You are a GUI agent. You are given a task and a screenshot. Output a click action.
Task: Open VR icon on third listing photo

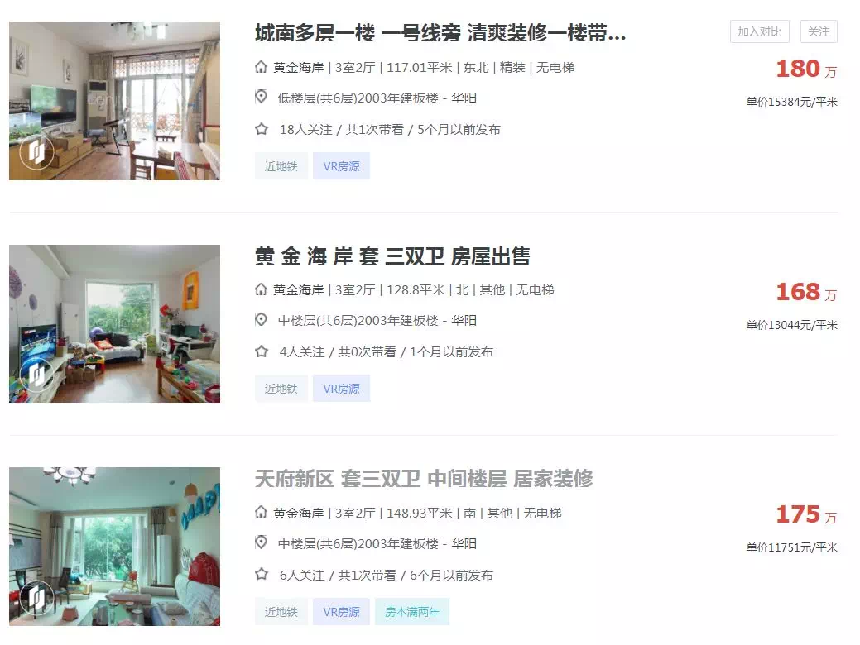[x=36, y=597]
